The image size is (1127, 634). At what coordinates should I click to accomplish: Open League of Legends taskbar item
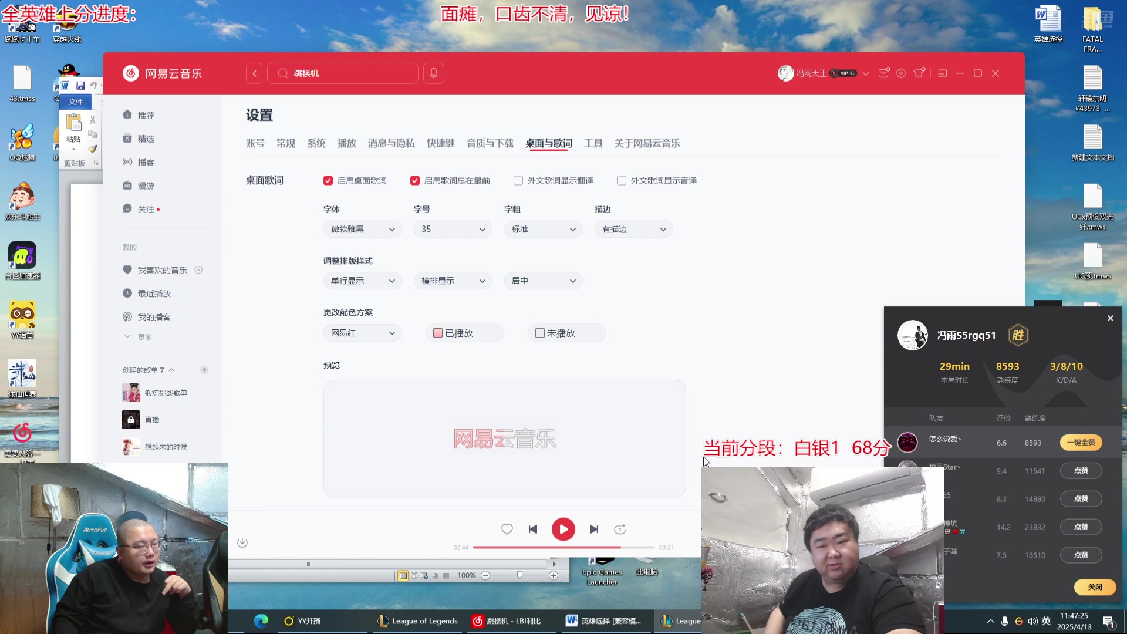coord(418,620)
